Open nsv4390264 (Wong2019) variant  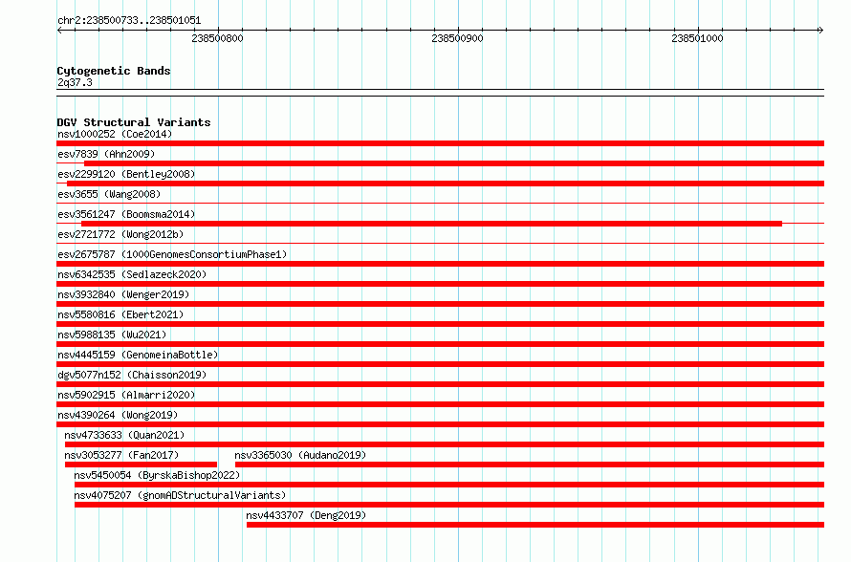118,415
